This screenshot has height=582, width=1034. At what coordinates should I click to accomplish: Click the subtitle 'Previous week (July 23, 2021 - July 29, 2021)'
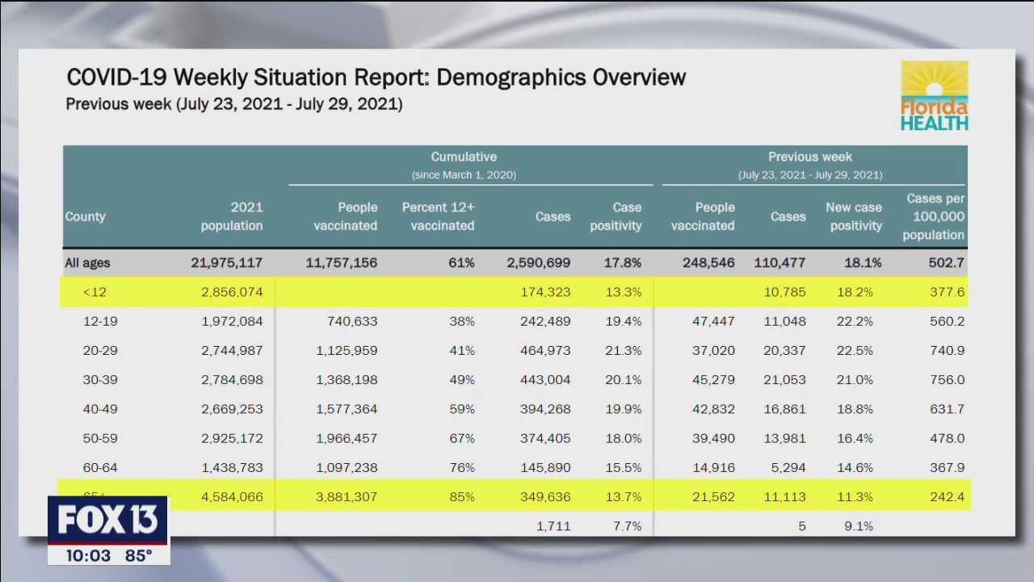234,104
